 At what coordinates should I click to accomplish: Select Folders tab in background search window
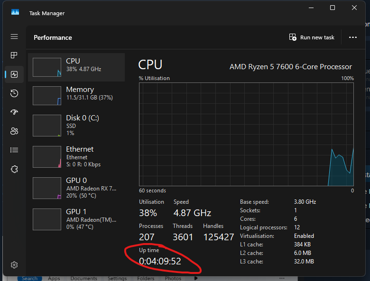coord(146,279)
